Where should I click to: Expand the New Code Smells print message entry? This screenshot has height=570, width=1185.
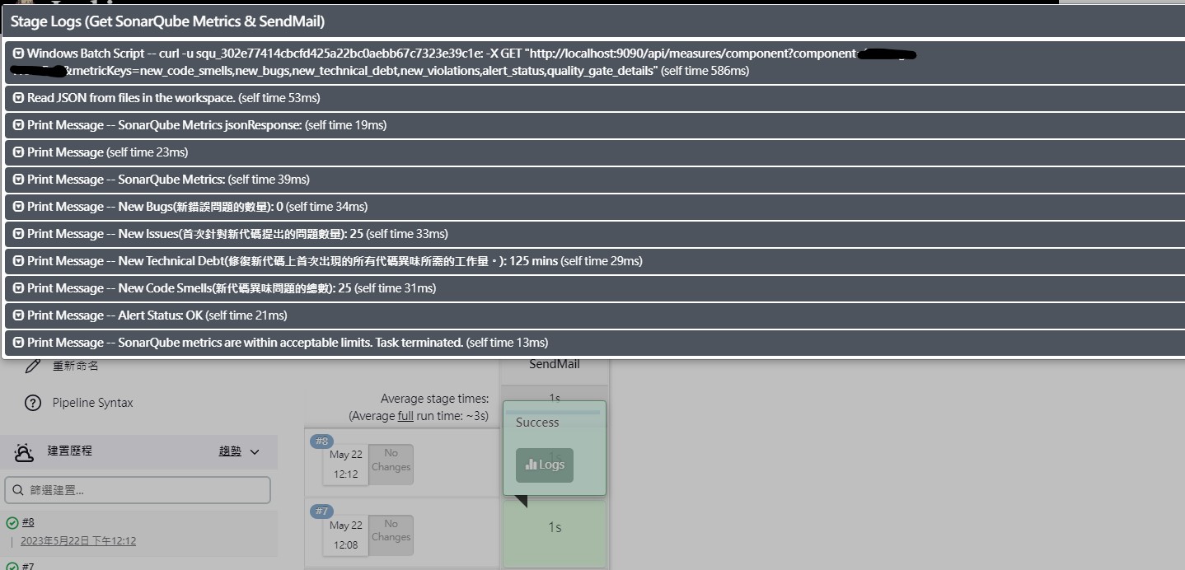click(19, 288)
